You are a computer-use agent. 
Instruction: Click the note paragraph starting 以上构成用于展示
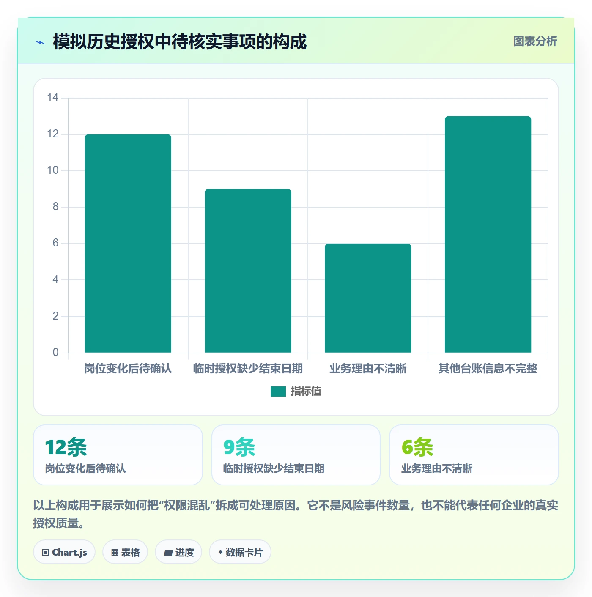[x=296, y=514]
